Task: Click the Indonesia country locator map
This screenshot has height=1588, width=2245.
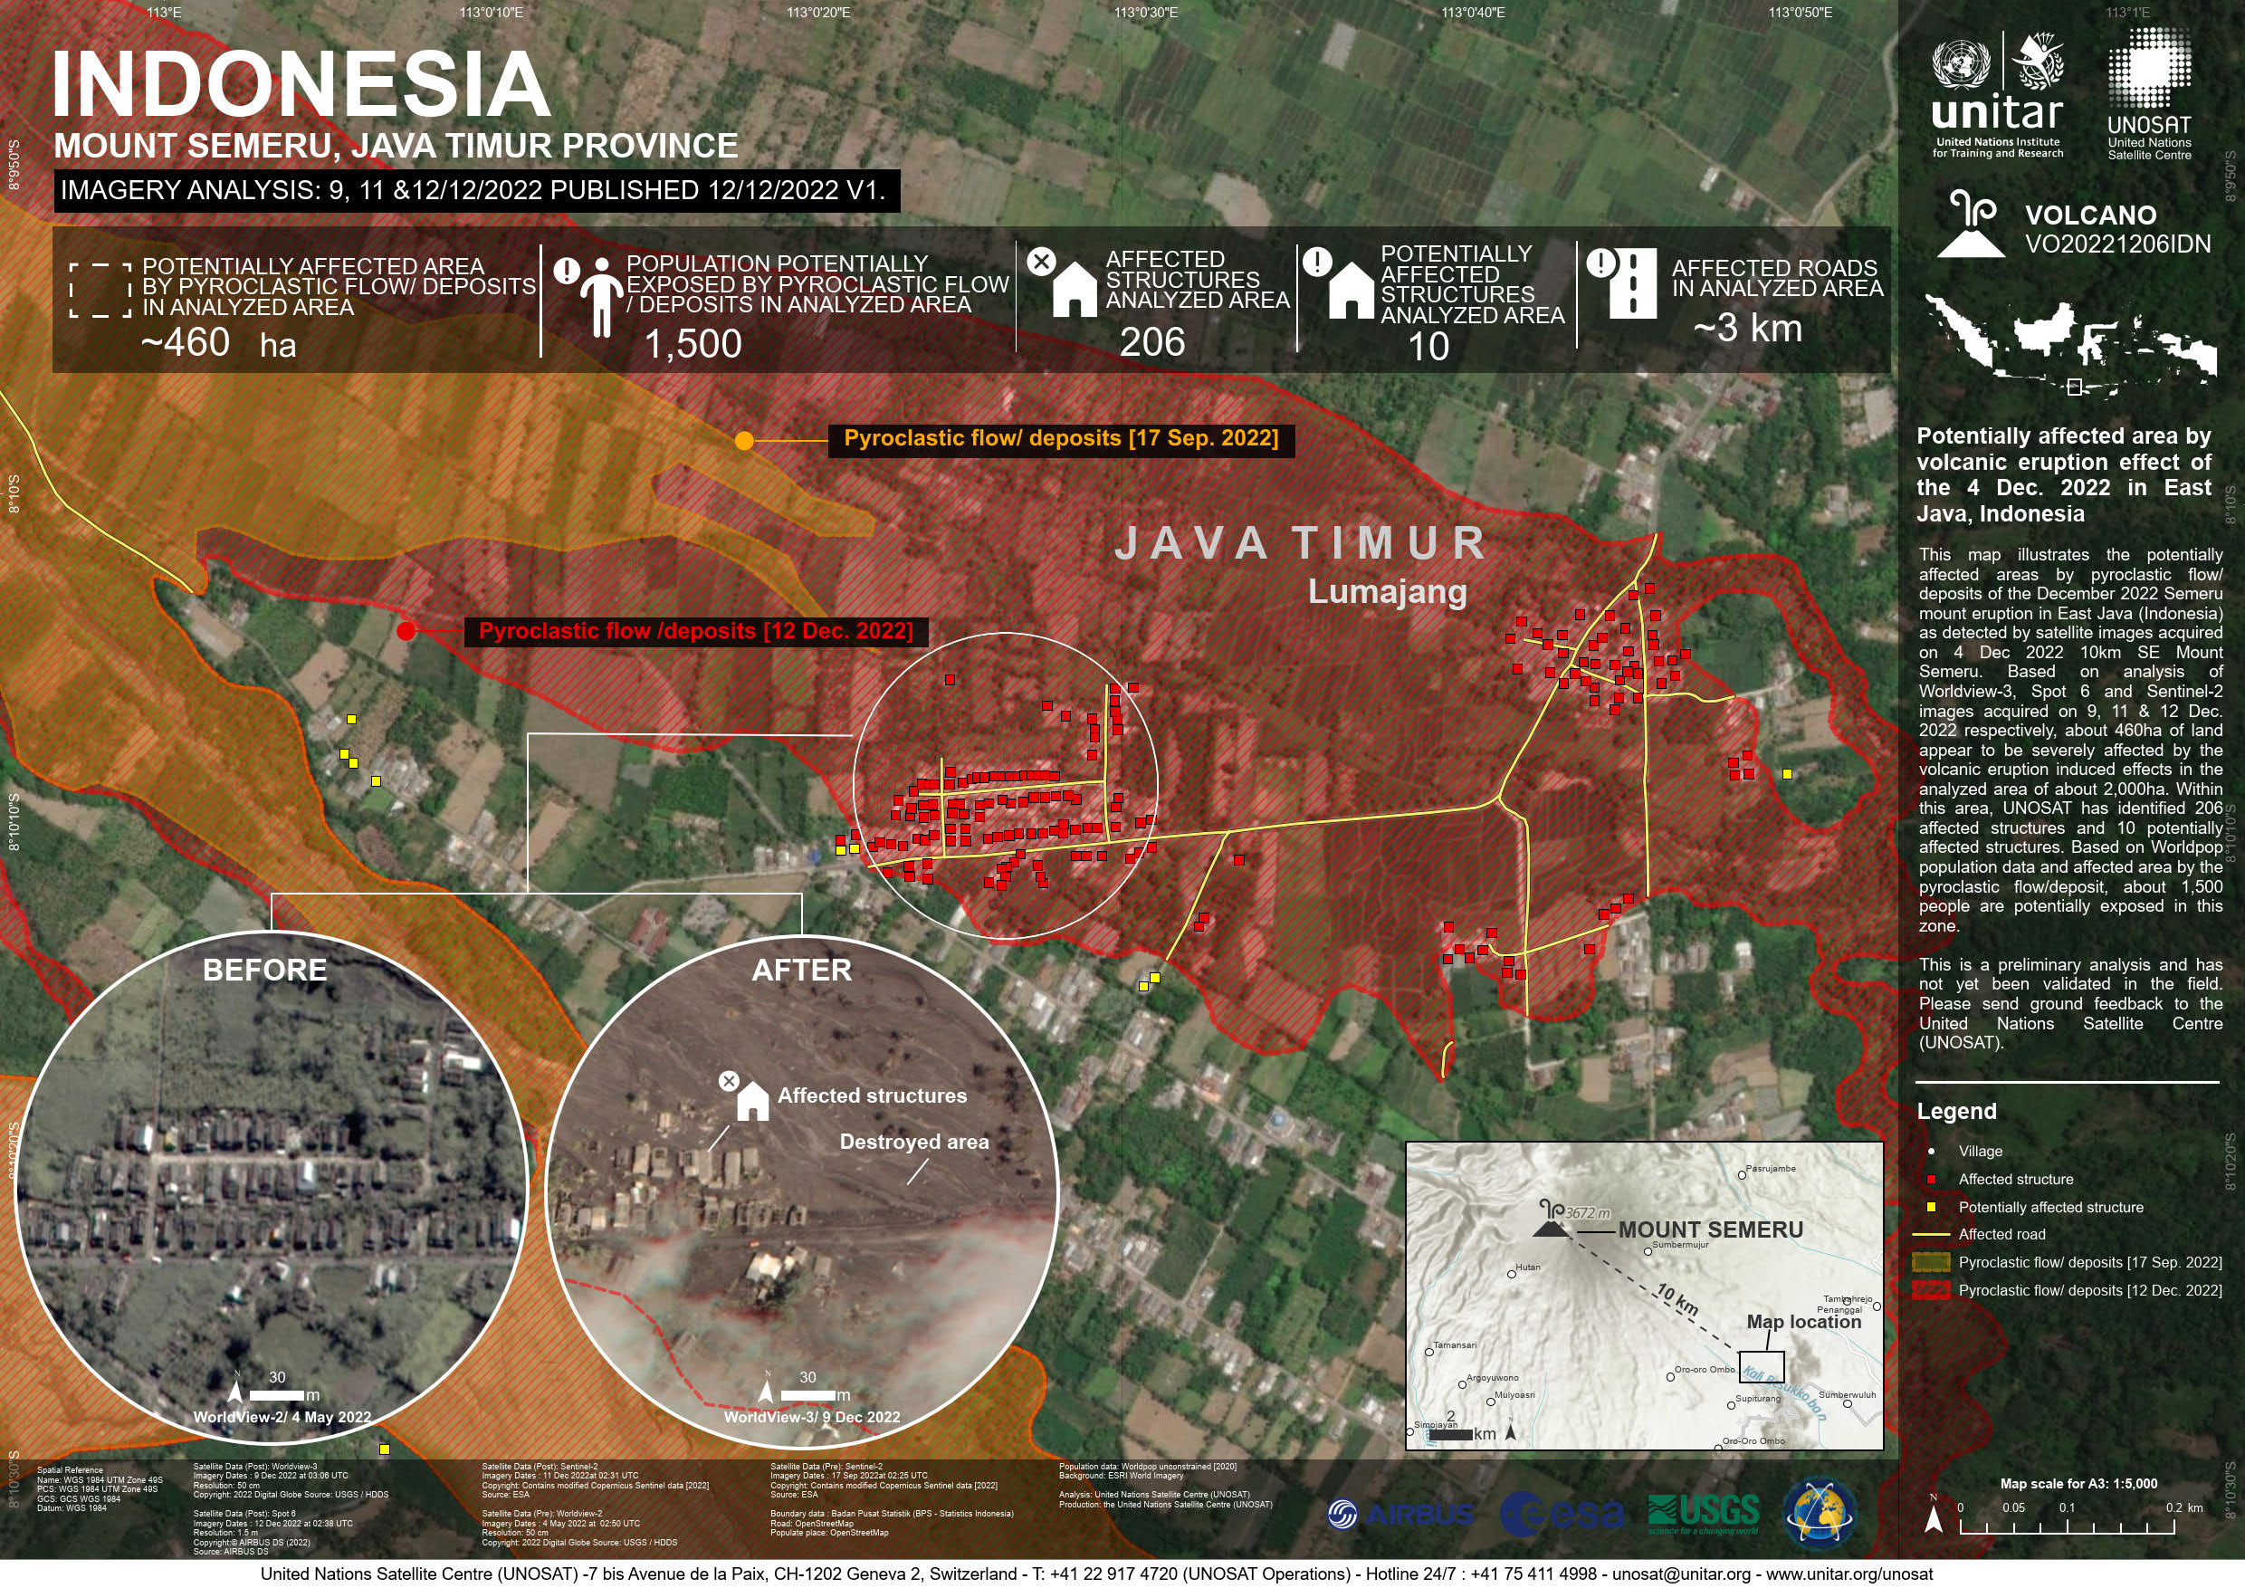Action: click(x=2070, y=343)
